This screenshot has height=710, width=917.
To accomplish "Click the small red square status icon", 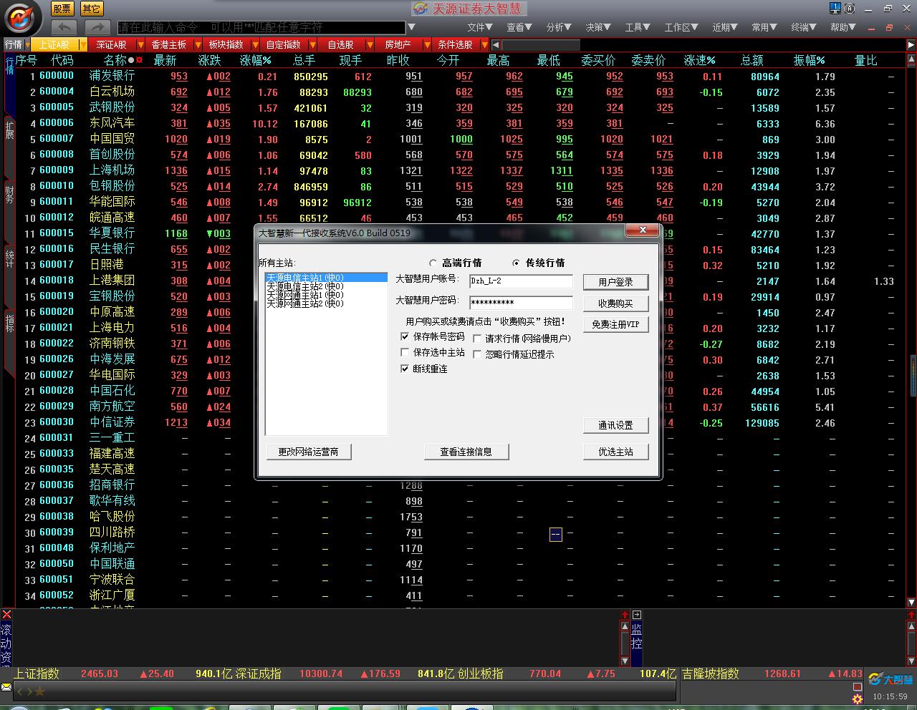I will coord(858,686).
